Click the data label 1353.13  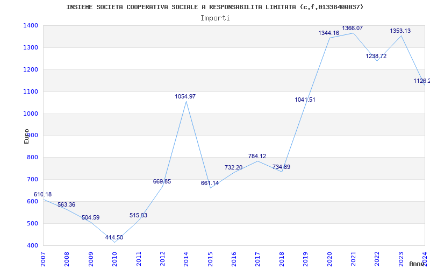(400, 31)
